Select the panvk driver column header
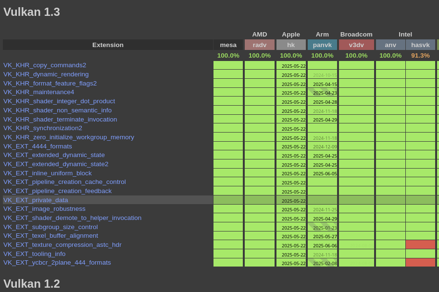This screenshot has height=292, width=439. click(x=322, y=45)
